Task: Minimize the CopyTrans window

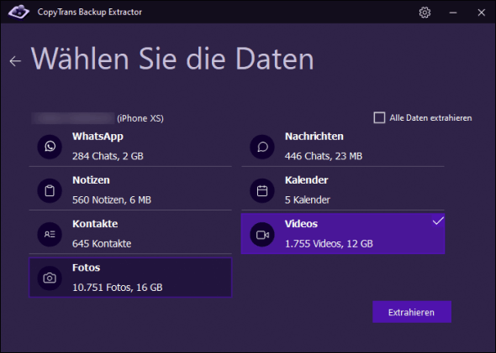Action: (453, 13)
